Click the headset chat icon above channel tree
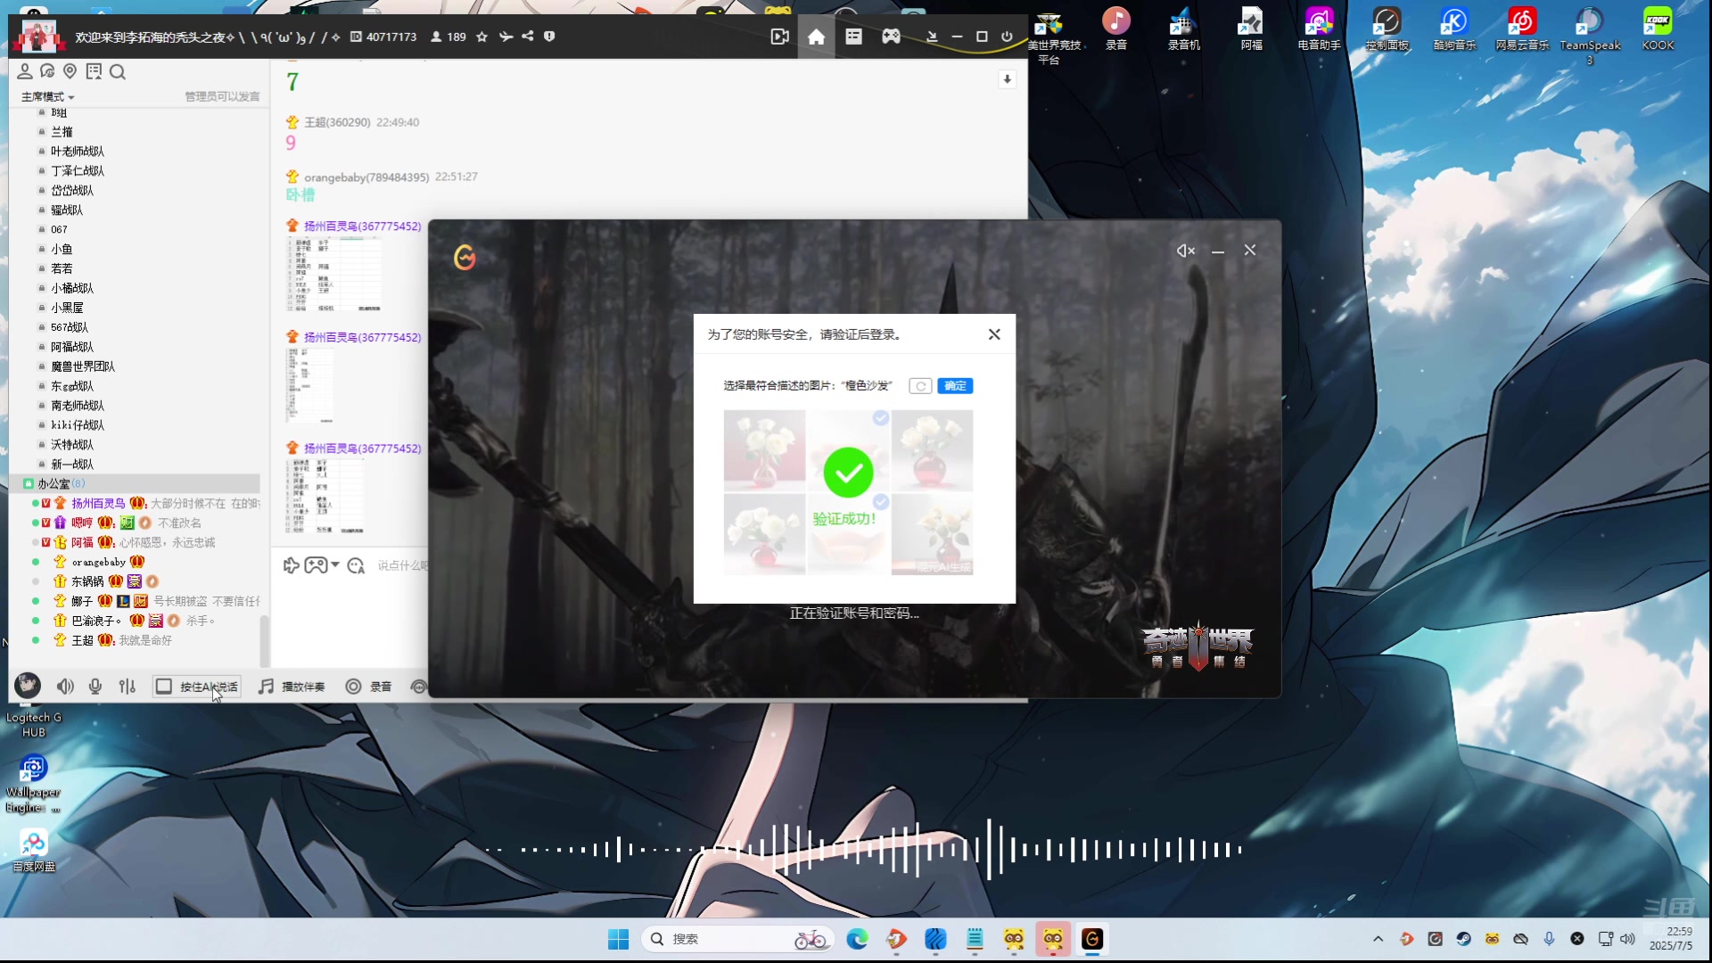1712x963 pixels. point(47,71)
